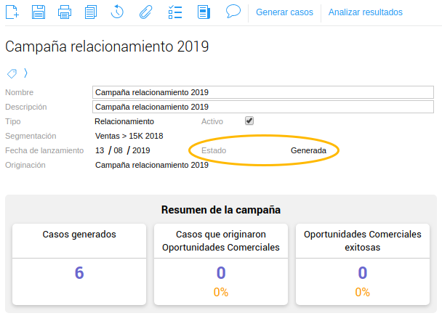Screen dimensions: 442x321
Task: Click the copy documents icon
Action: point(90,12)
